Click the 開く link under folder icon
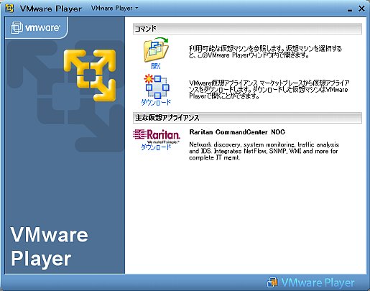Screen dimensions: 370x291 (156, 66)
